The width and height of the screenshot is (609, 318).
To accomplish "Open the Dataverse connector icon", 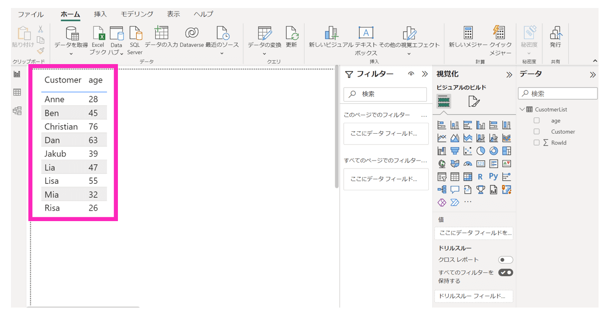I will (x=192, y=33).
